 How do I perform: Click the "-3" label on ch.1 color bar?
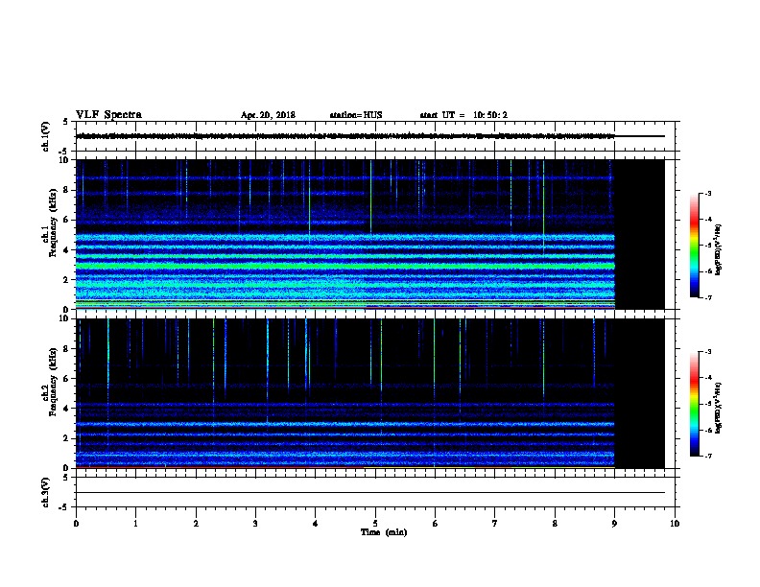(x=707, y=193)
